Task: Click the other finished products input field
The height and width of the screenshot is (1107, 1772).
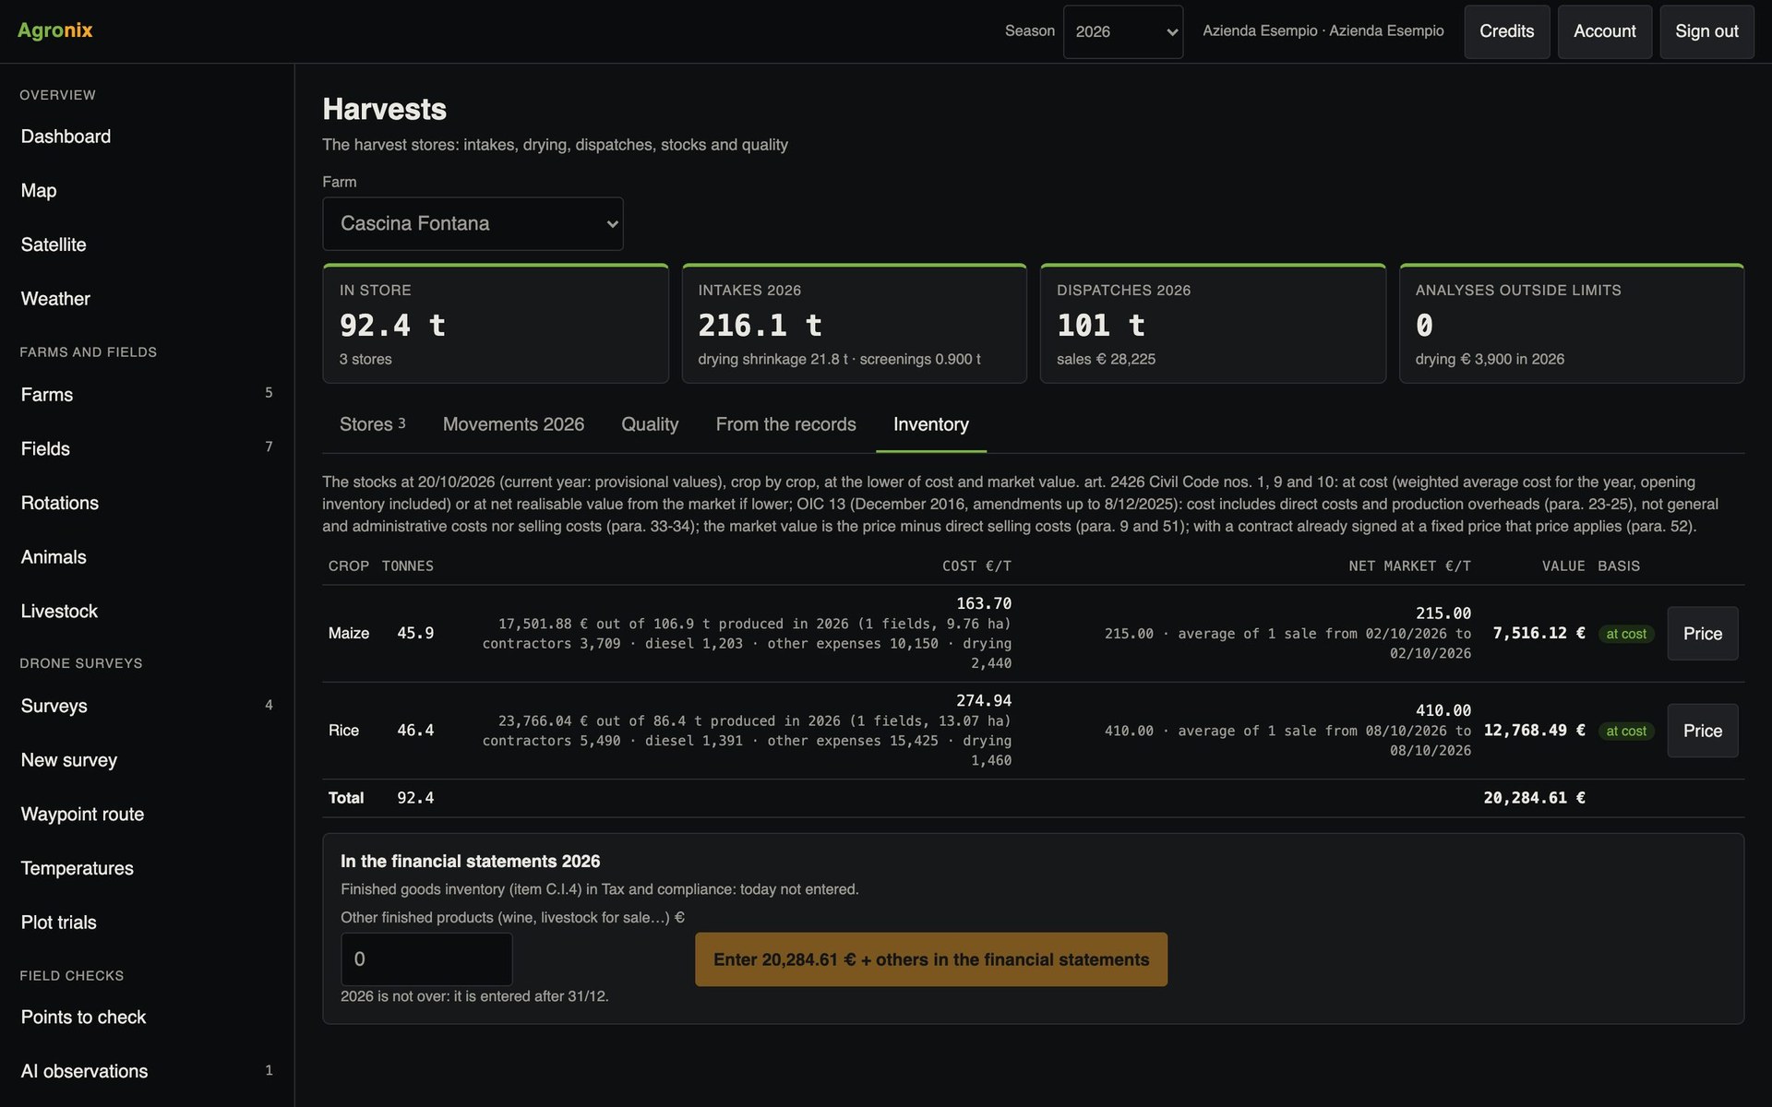Action: pos(426,959)
